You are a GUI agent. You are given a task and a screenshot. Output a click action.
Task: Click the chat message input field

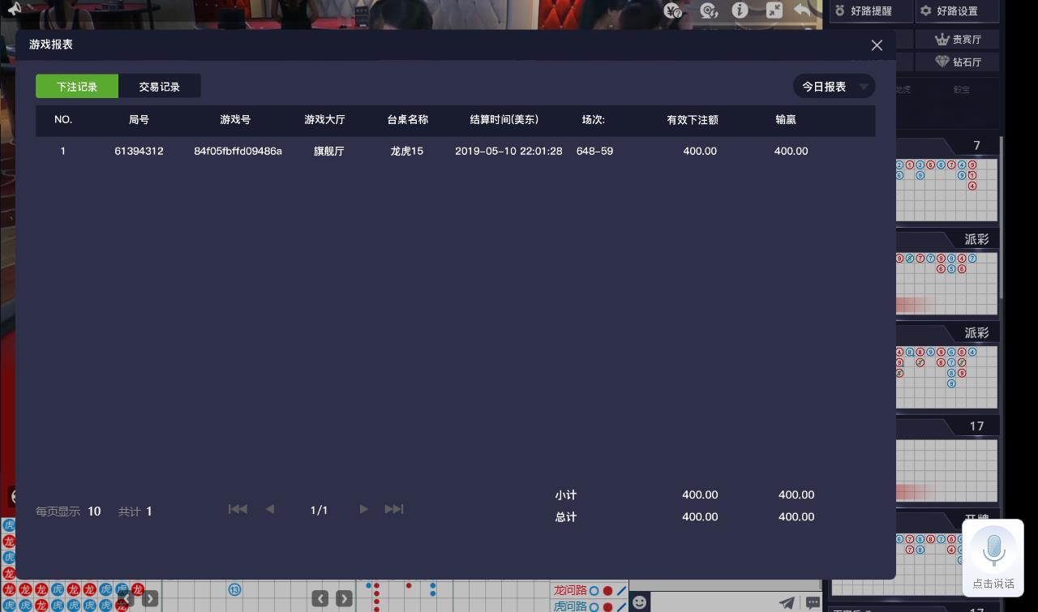tap(714, 602)
